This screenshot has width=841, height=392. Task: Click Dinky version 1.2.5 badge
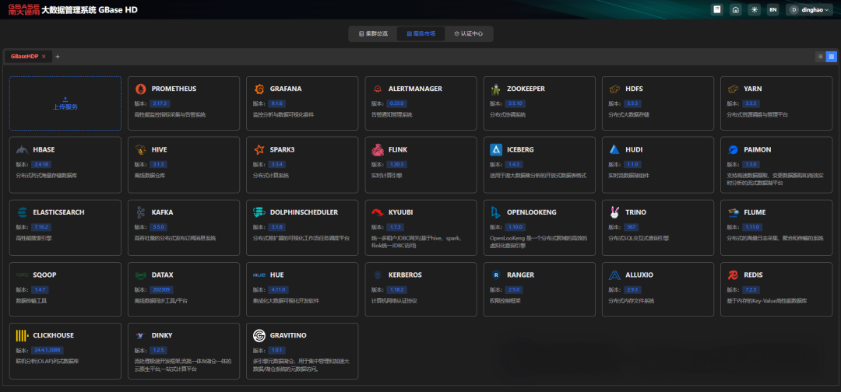tap(160, 350)
